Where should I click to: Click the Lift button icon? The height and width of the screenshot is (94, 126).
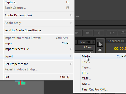click(x=112, y=33)
